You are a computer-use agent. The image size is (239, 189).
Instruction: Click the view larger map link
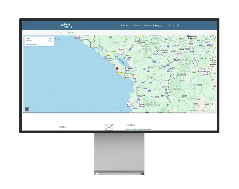(31, 44)
